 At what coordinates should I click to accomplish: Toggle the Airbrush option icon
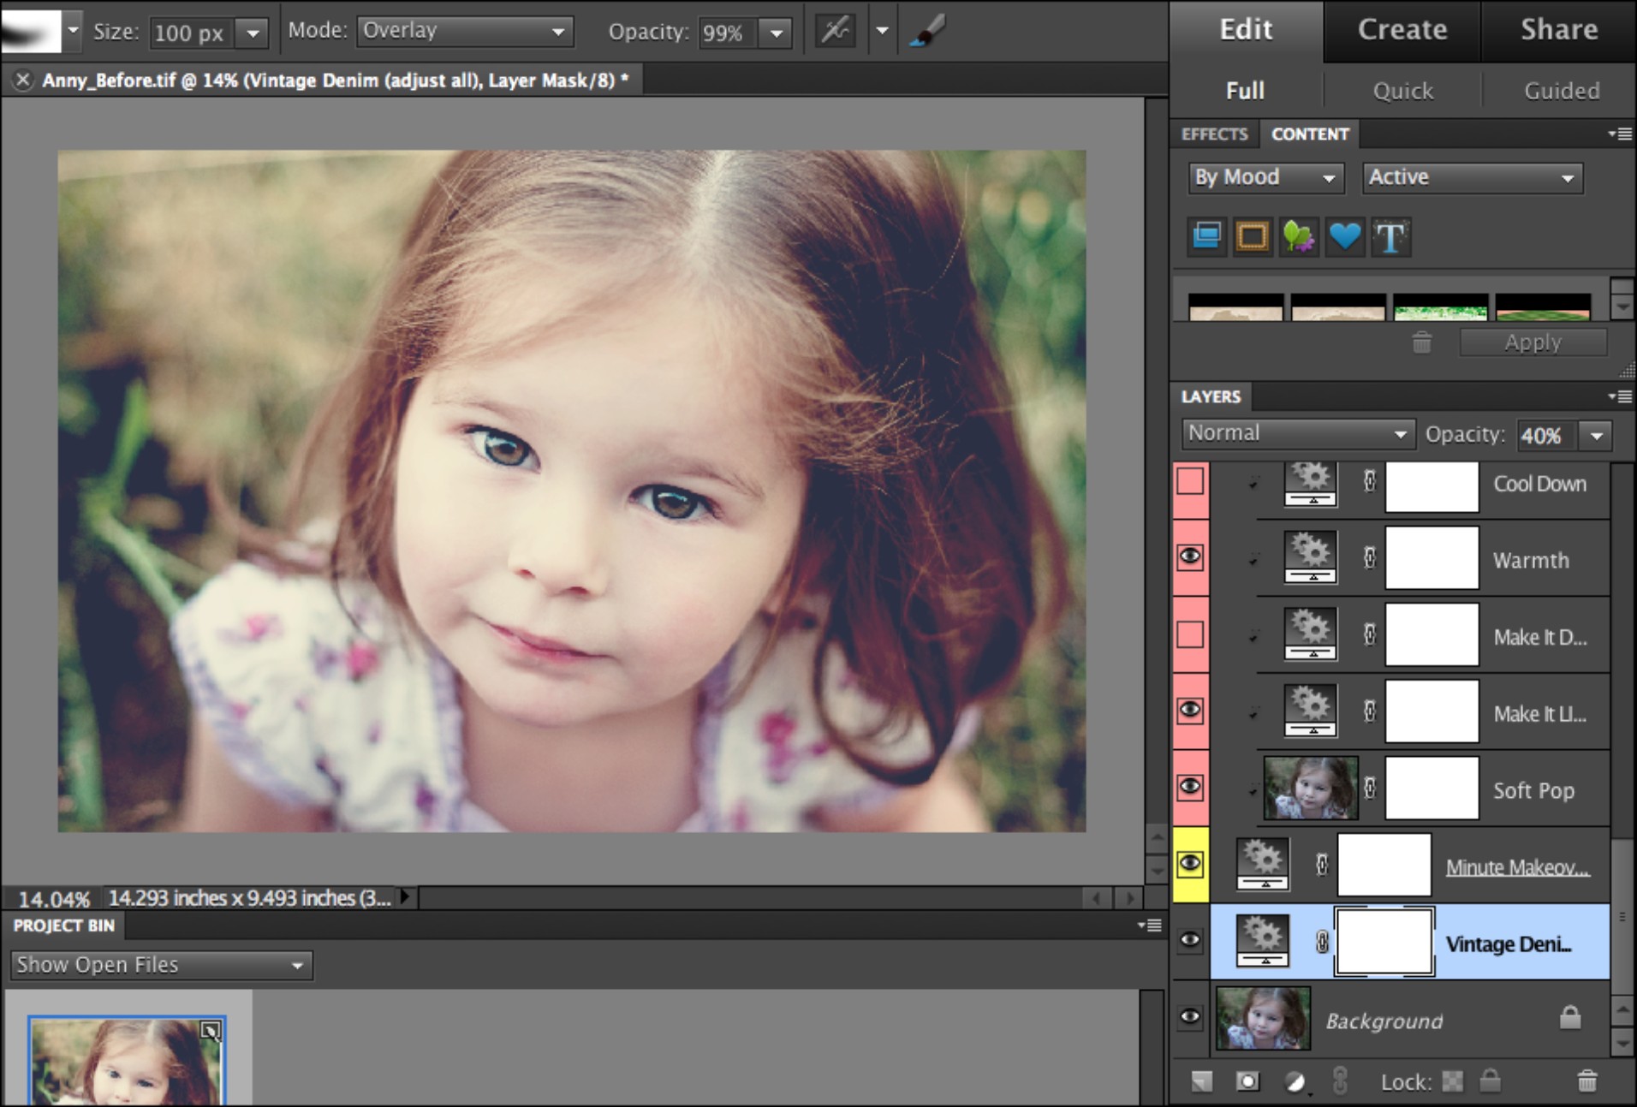[835, 32]
